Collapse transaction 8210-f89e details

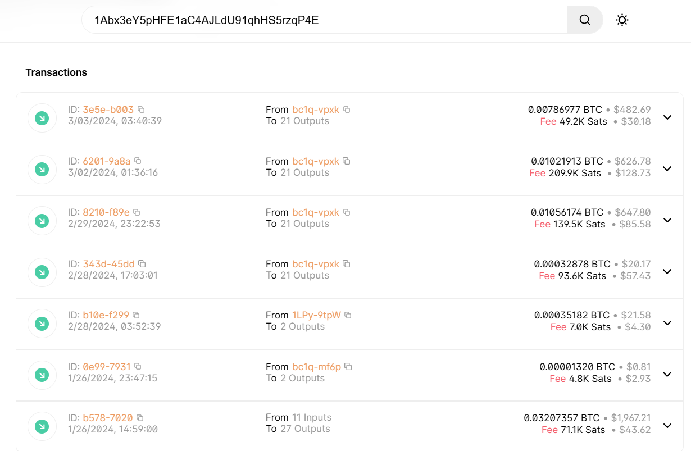coord(667,220)
